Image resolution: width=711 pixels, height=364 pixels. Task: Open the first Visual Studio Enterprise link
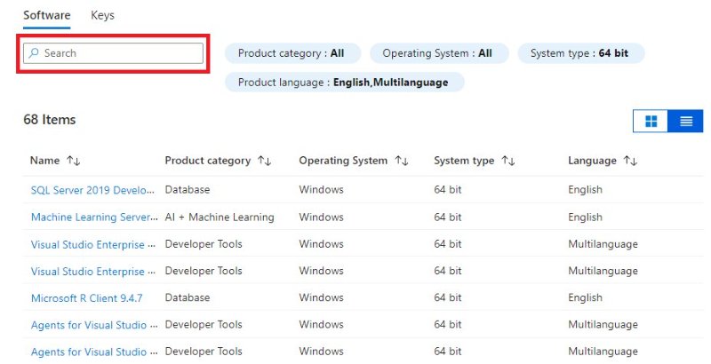point(93,244)
